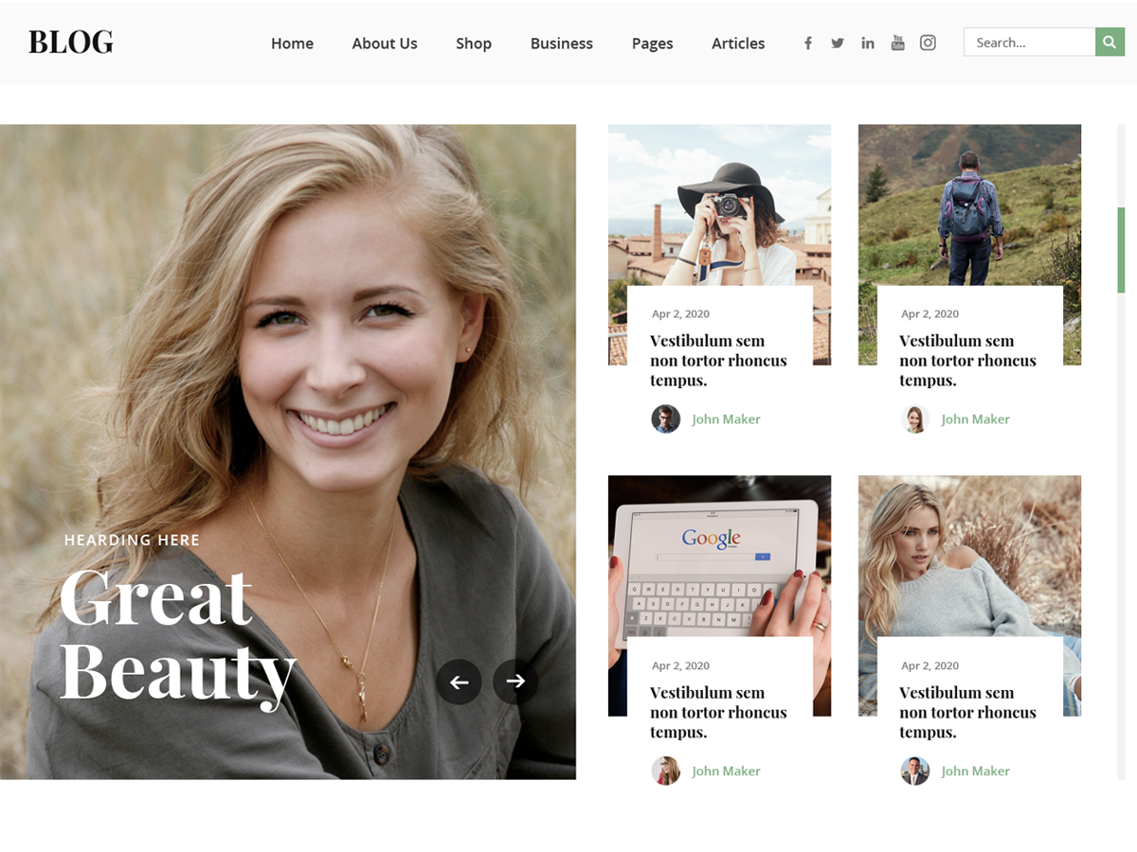This screenshot has height=852, width=1137.
Task: Open the Home menu item
Action: (292, 44)
